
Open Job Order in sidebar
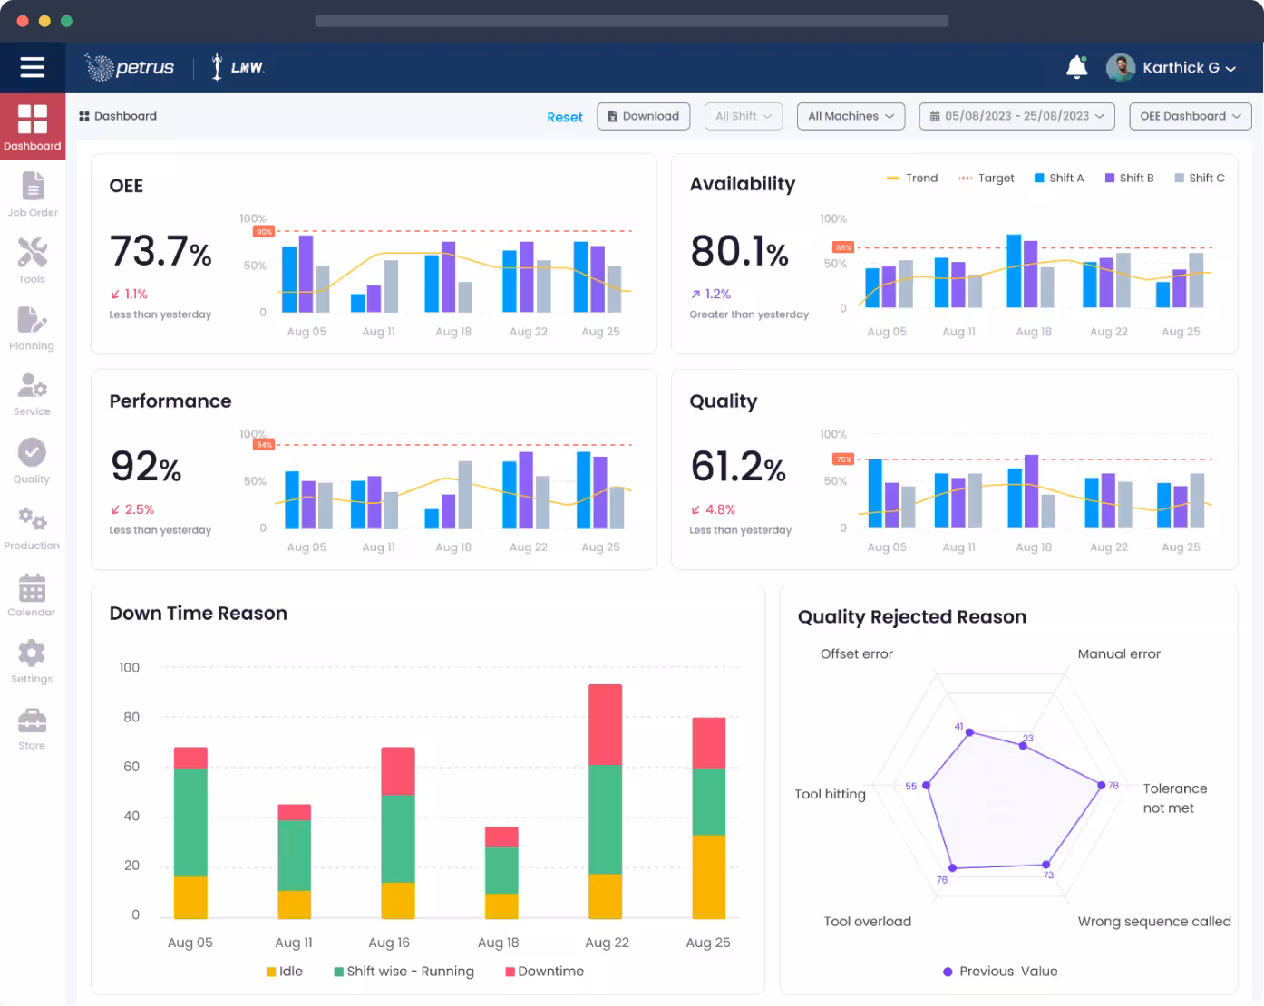(x=33, y=194)
